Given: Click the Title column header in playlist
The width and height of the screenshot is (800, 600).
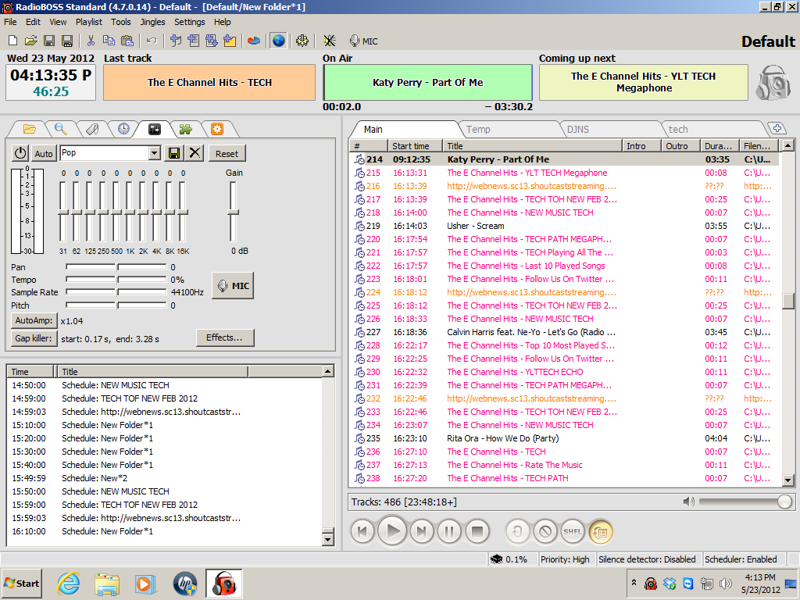Looking at the screenshot, I should point(533,146).
